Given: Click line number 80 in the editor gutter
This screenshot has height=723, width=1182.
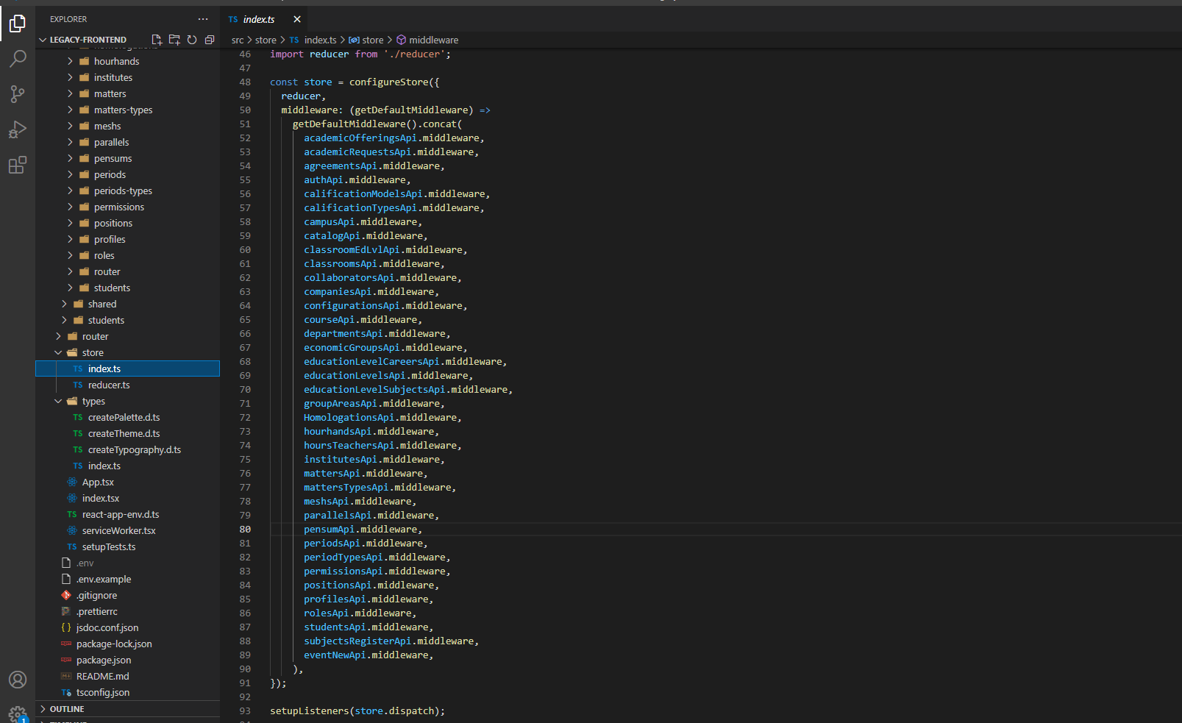Looking at the screenshot, I should [x=245, y=529].
